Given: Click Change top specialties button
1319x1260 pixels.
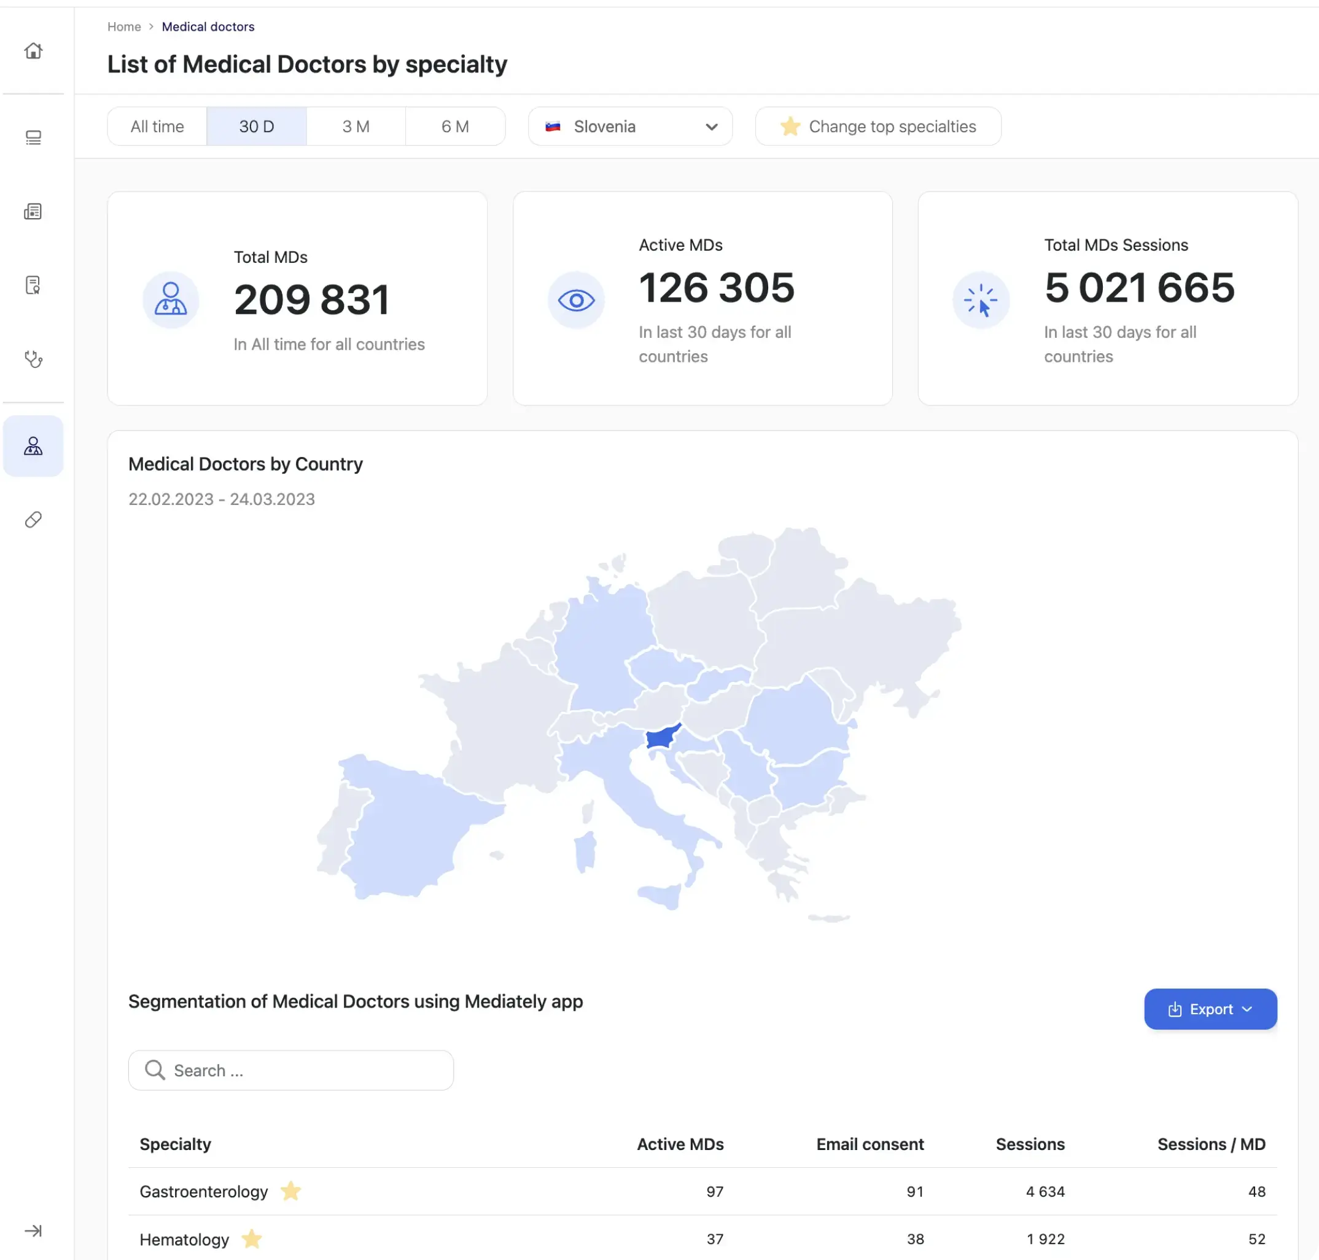Looking at the screenshot, I should (877, 127).
